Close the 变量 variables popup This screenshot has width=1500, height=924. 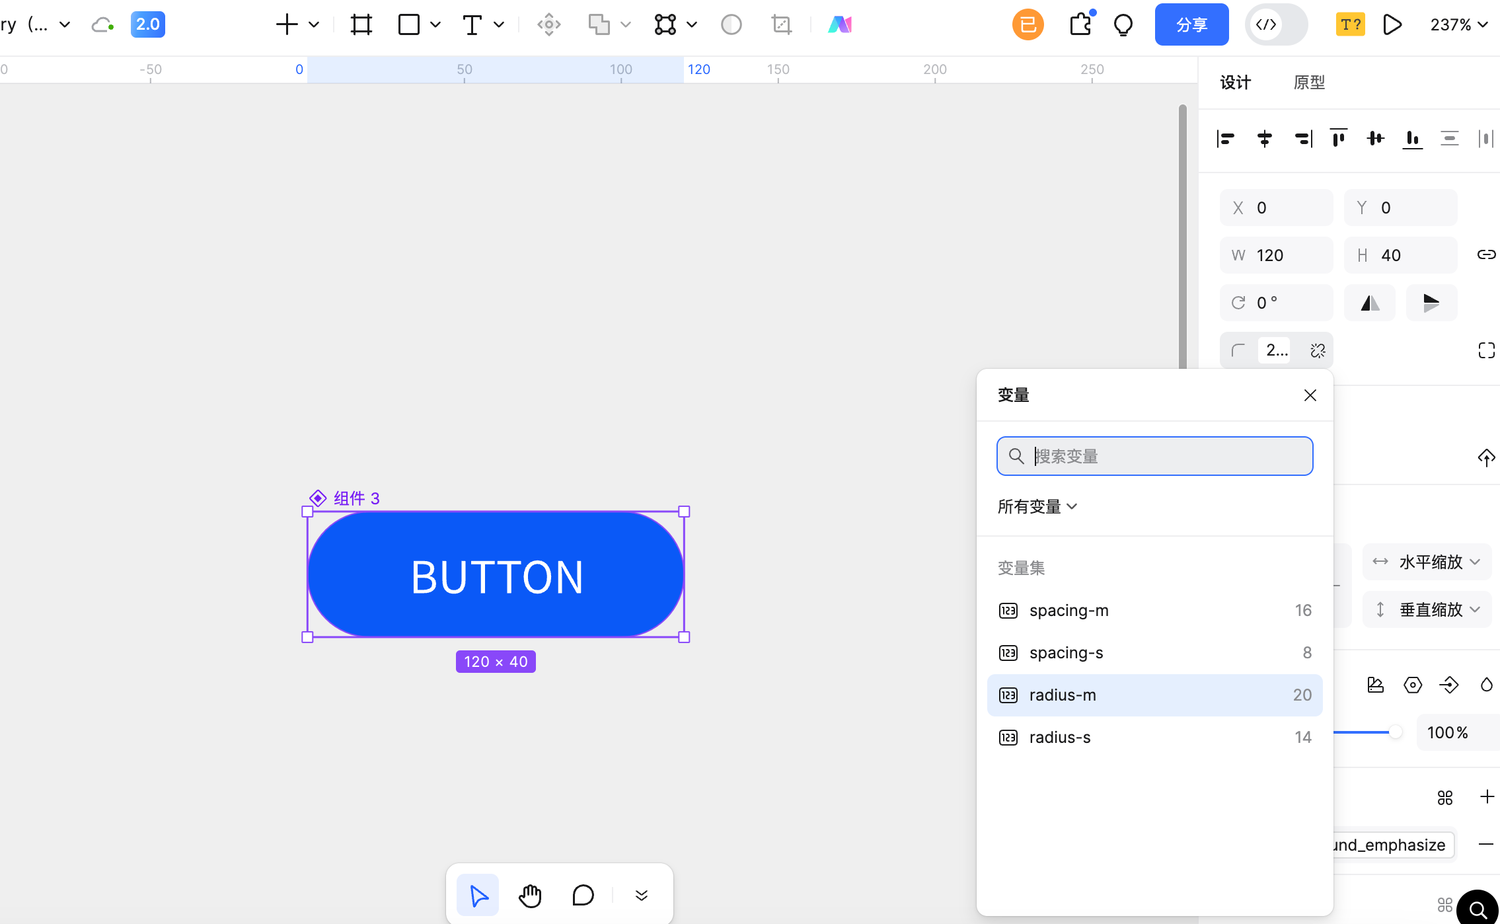coord(1310,395)
